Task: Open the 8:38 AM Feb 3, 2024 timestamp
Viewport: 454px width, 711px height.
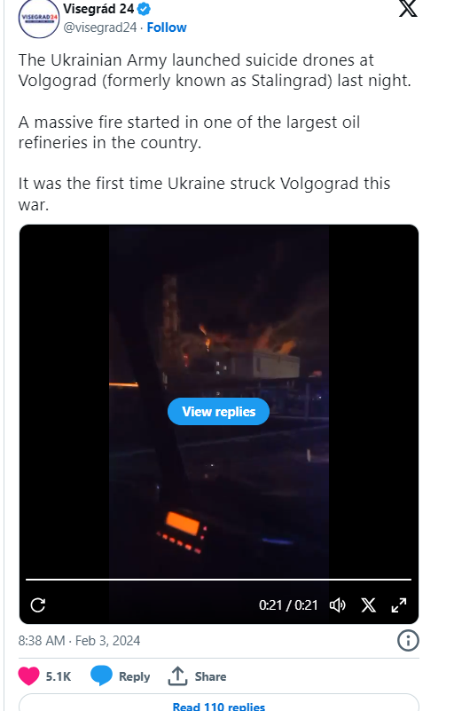Action: [x=79, y=641]
